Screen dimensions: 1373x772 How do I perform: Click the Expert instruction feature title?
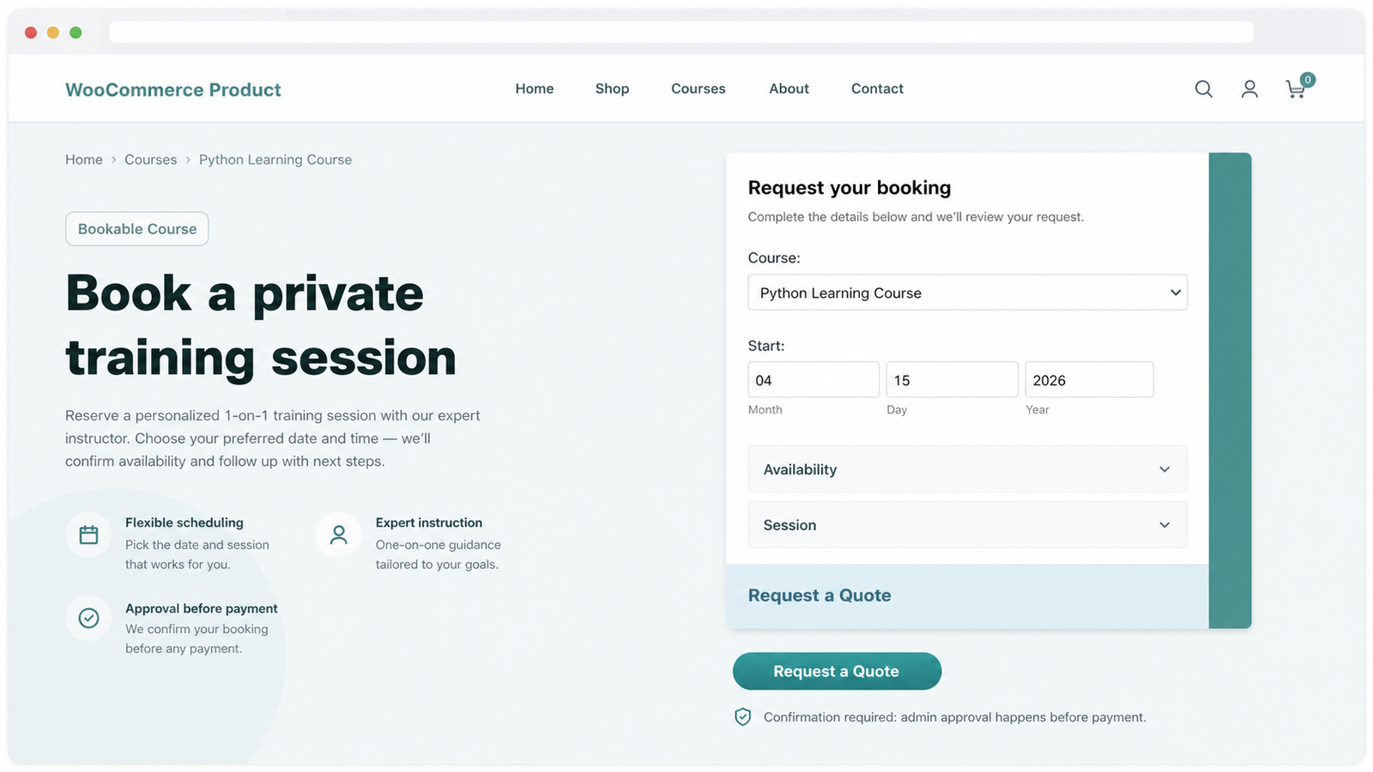(429, 522)
